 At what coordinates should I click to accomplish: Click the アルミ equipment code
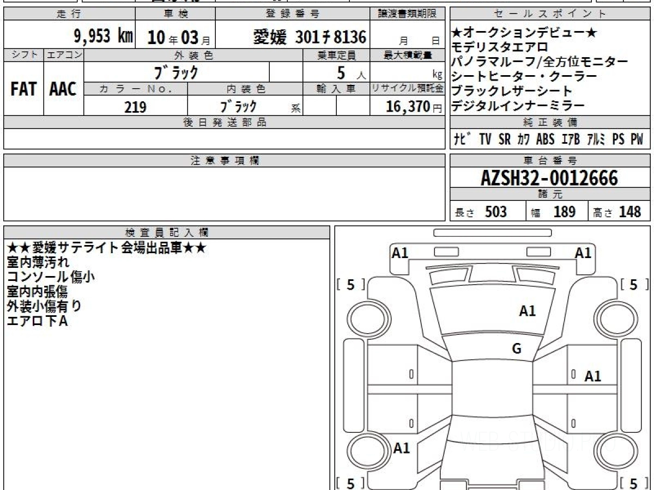click(x=596, y=139)
